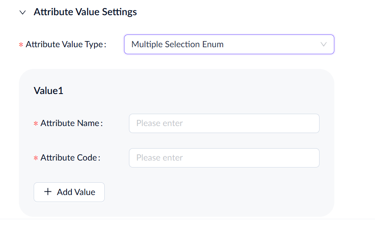Open the Attribute Value Type dropdown

[x=229, y=44]
